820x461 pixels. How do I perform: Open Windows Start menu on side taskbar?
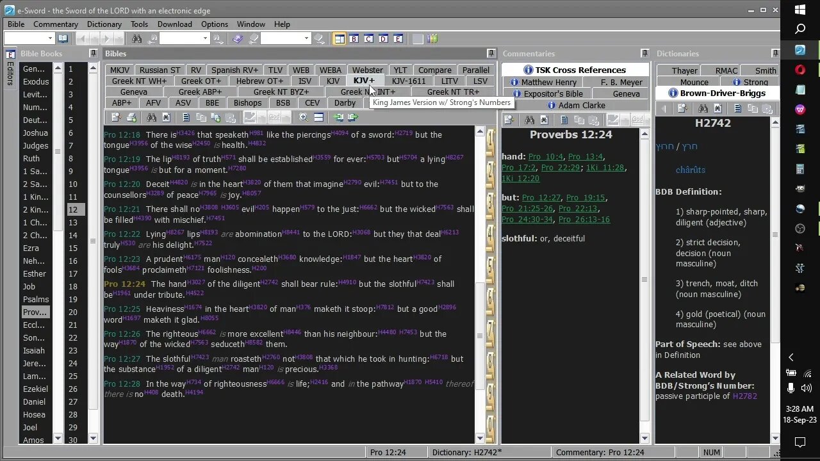tap(800, 10)
